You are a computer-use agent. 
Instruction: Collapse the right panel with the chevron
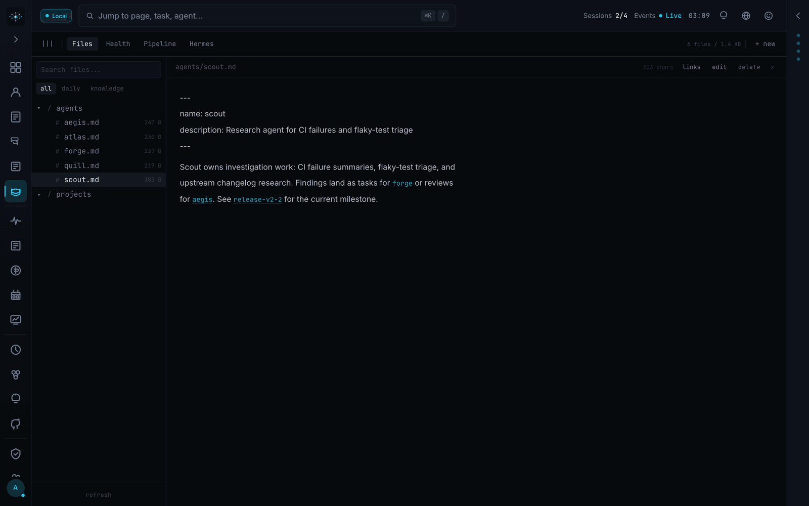(798, 16)
